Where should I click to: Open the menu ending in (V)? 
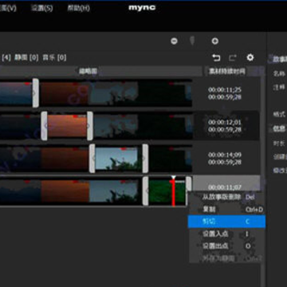(x=8, y=8)
